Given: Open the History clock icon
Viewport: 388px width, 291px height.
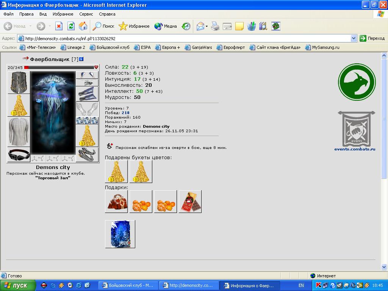Looking at the screenshot, I should click(x=186, y=26).
